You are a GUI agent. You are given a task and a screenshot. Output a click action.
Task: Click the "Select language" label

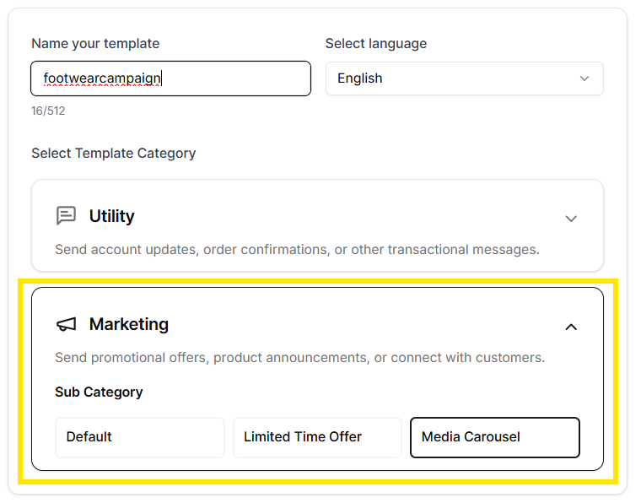[376, 44]
